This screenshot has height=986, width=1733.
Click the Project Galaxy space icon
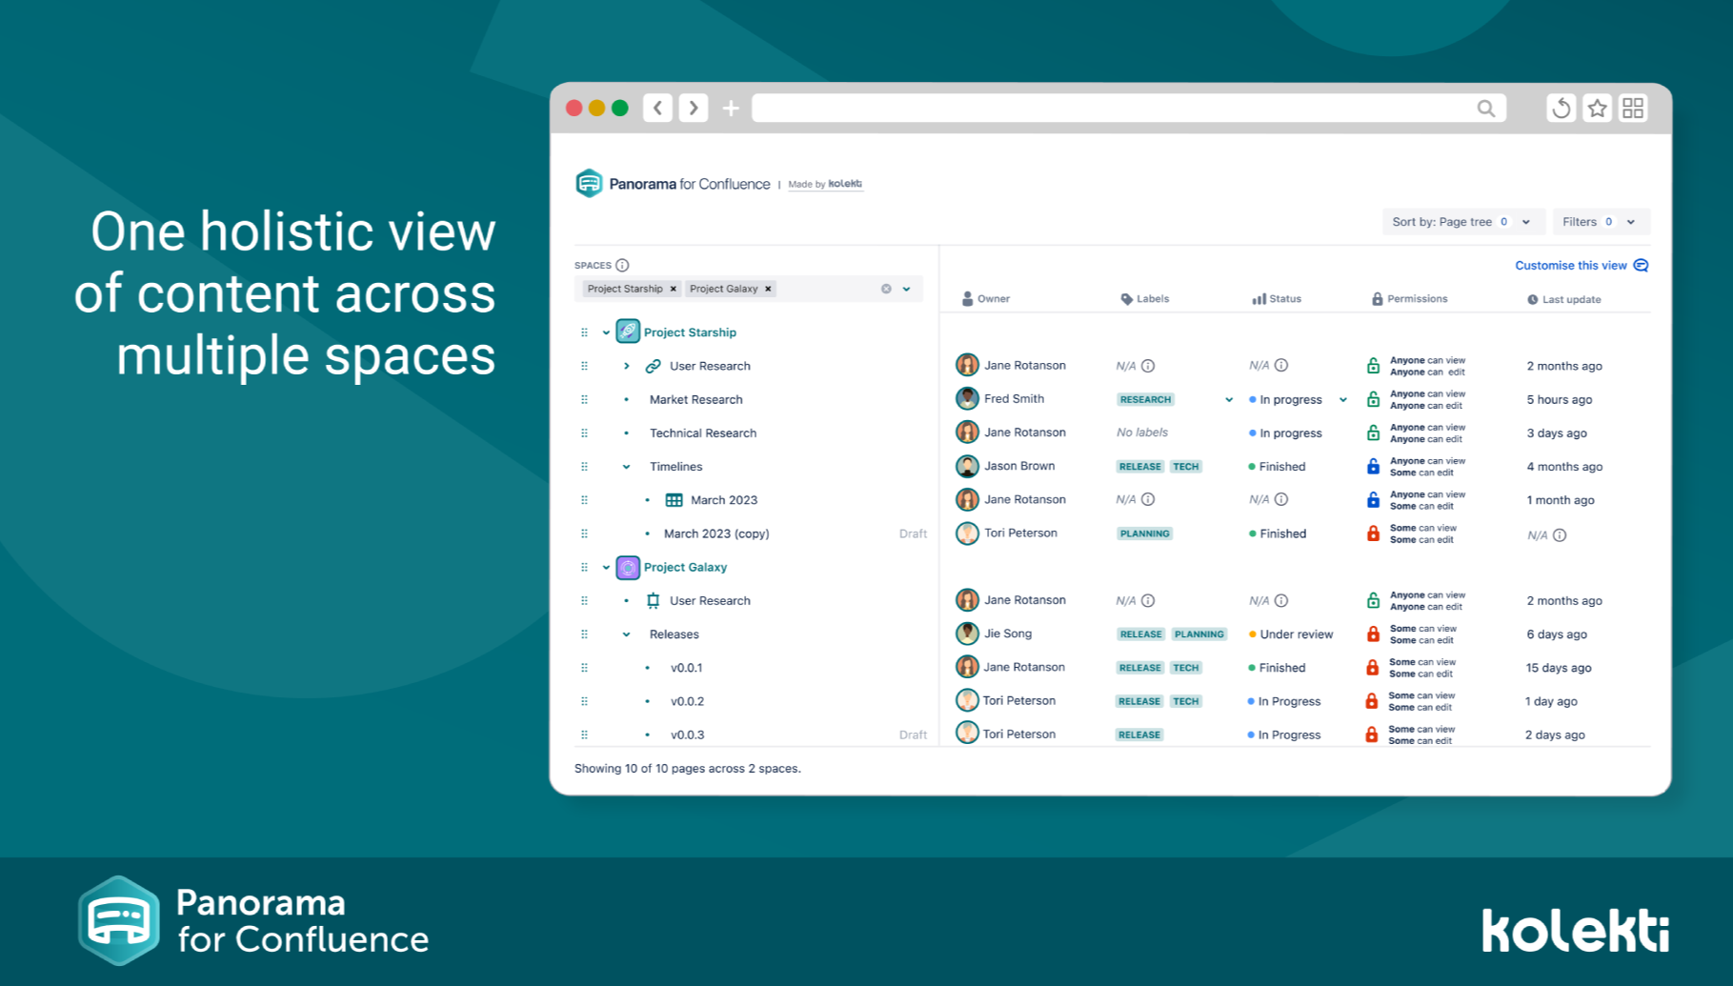[x=628, y=568]
